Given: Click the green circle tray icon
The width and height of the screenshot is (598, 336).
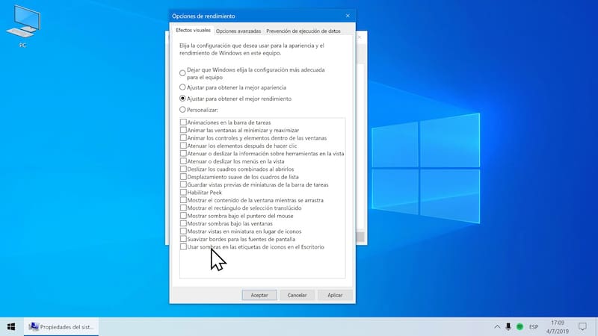Looking at the screenshot, I should tap(520, 327).
